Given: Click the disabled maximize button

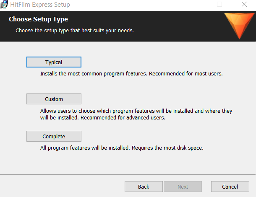Looking at the screenshot, I should click(x=219, y=4).
